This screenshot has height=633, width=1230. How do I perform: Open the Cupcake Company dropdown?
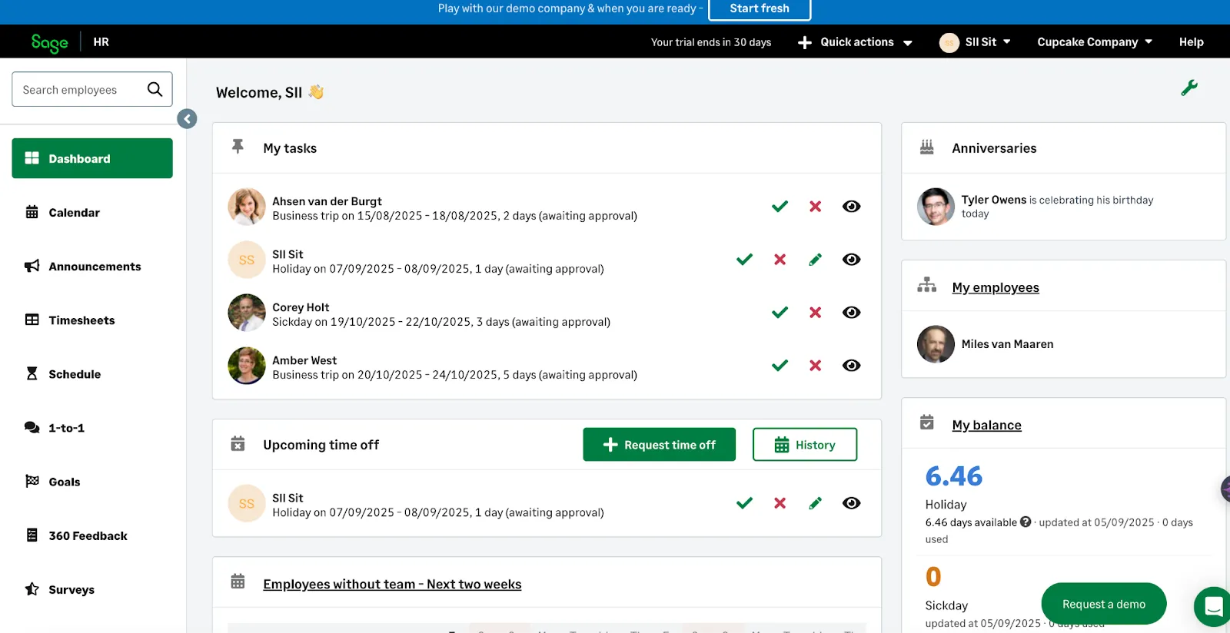coord(1095,42)
